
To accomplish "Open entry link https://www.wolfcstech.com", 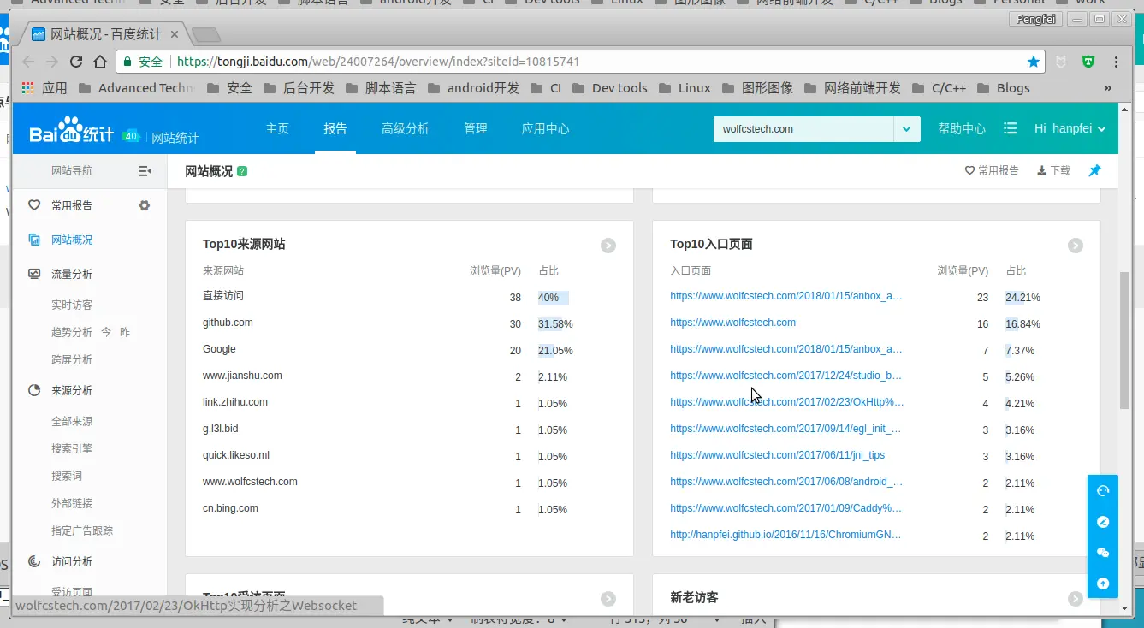I will (x=732, y=323).
